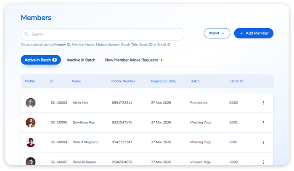The width and height of the screenshot is (294, 171).
Task: Click batch ID B002
Action: pyautogui.click(x=233, y=162)
